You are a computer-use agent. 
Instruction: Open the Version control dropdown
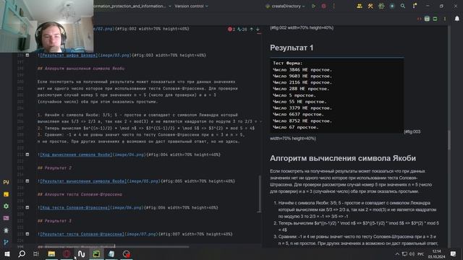click(x=191, y=6)
